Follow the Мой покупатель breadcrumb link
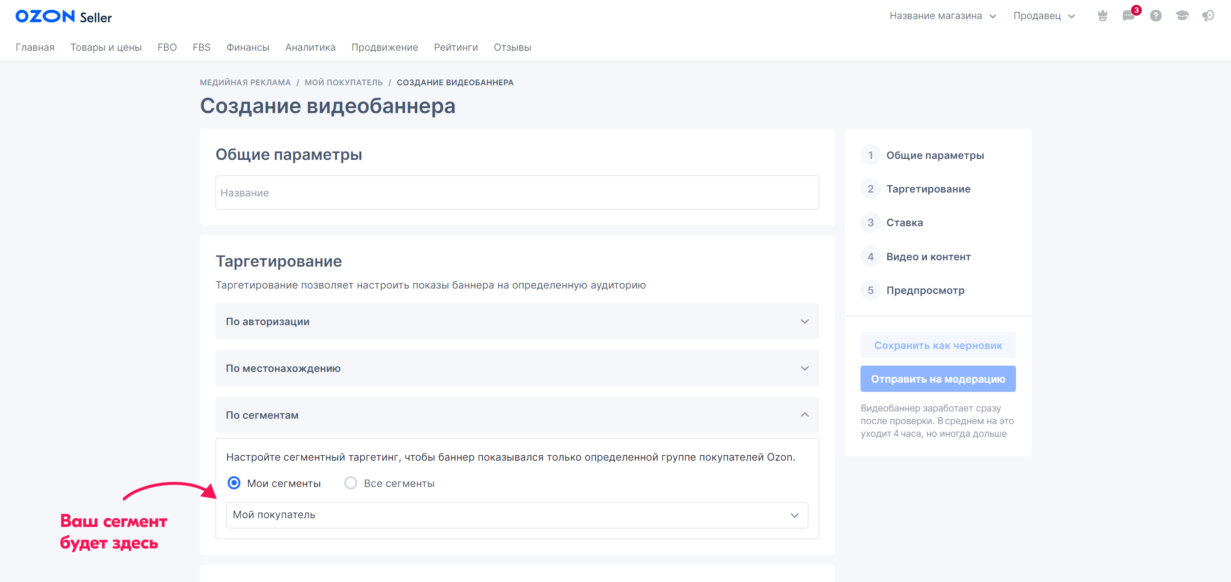This screenshot has width=1231, height=582. pos(344,82)
